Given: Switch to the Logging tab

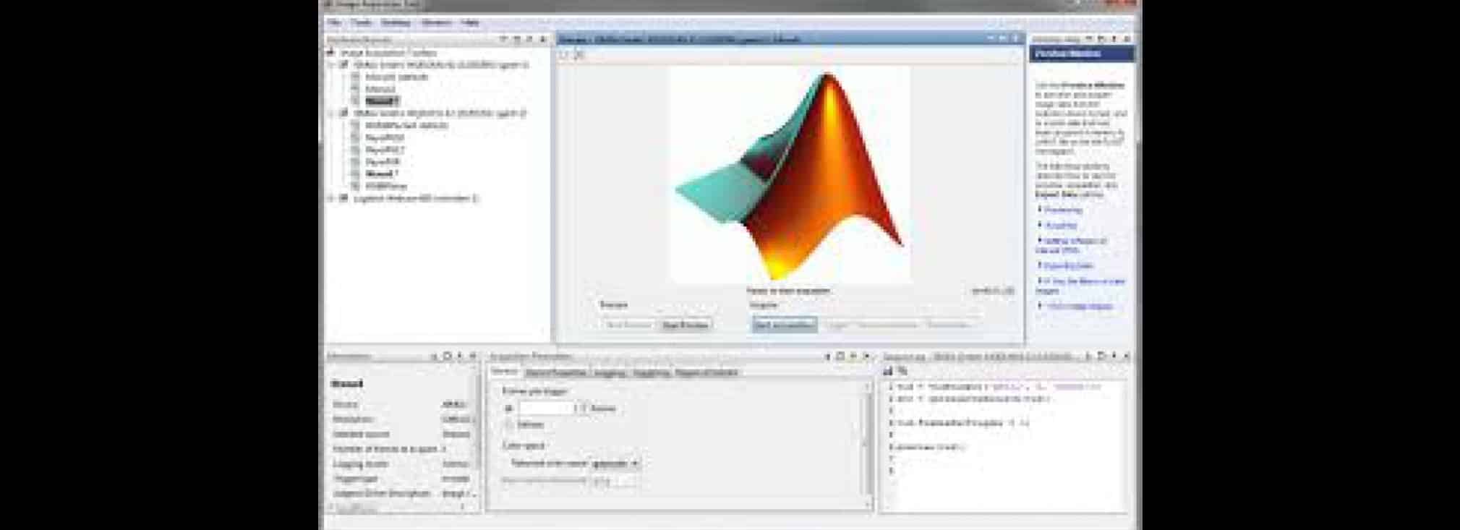Looking at the screenshot, I should click(x=609, y=372).
